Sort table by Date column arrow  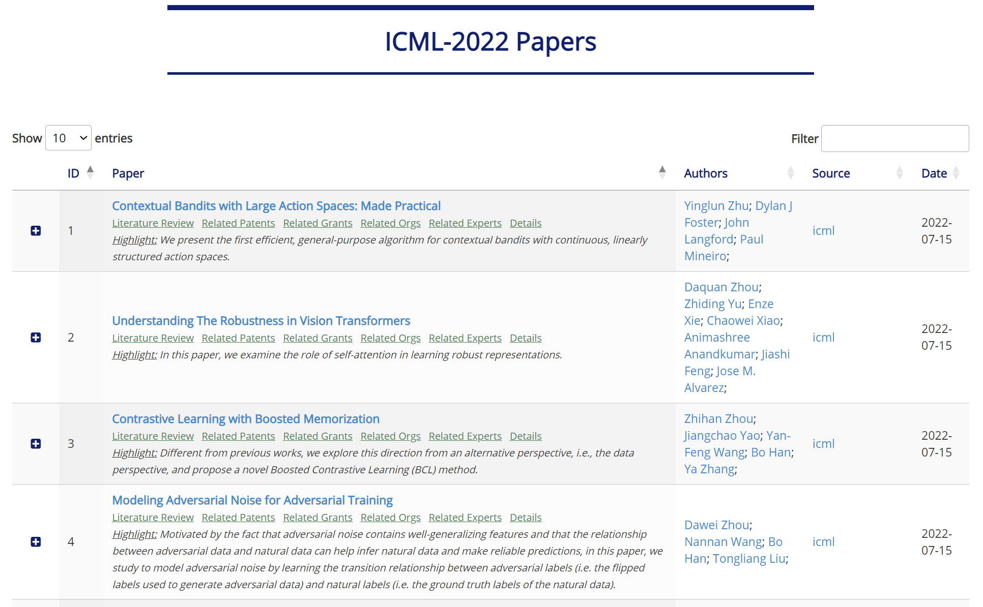[x=956, y=173]
